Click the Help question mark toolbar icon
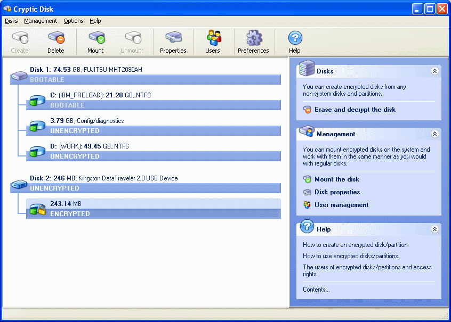Screen dimensions: 451x322 pyautogui.click(x=295, y=38)
